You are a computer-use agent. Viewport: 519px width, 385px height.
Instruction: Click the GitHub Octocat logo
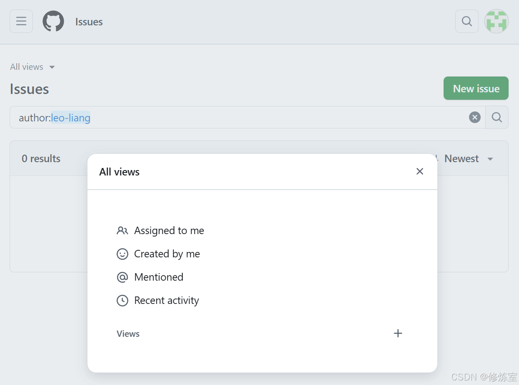[x=53, y=21]
